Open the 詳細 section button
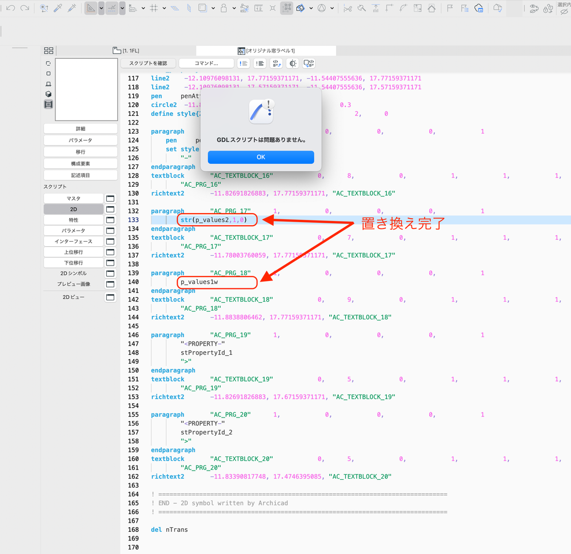Image resolution: width=571 pixels, height=554 pixels. point(81,129)
